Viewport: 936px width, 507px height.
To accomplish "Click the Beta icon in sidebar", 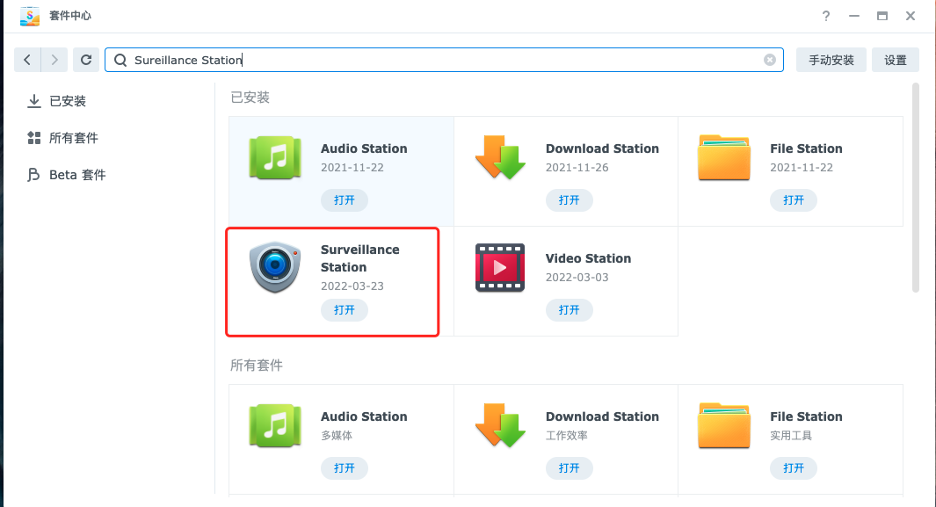I will click(x=33, y=175).
